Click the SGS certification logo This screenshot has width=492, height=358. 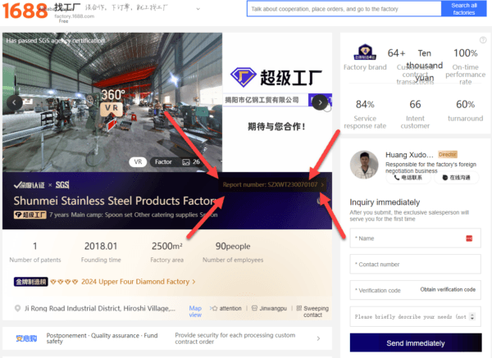pos(62,185)
